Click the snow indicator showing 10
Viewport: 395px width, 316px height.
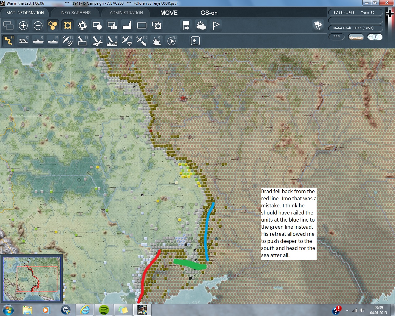375,37
